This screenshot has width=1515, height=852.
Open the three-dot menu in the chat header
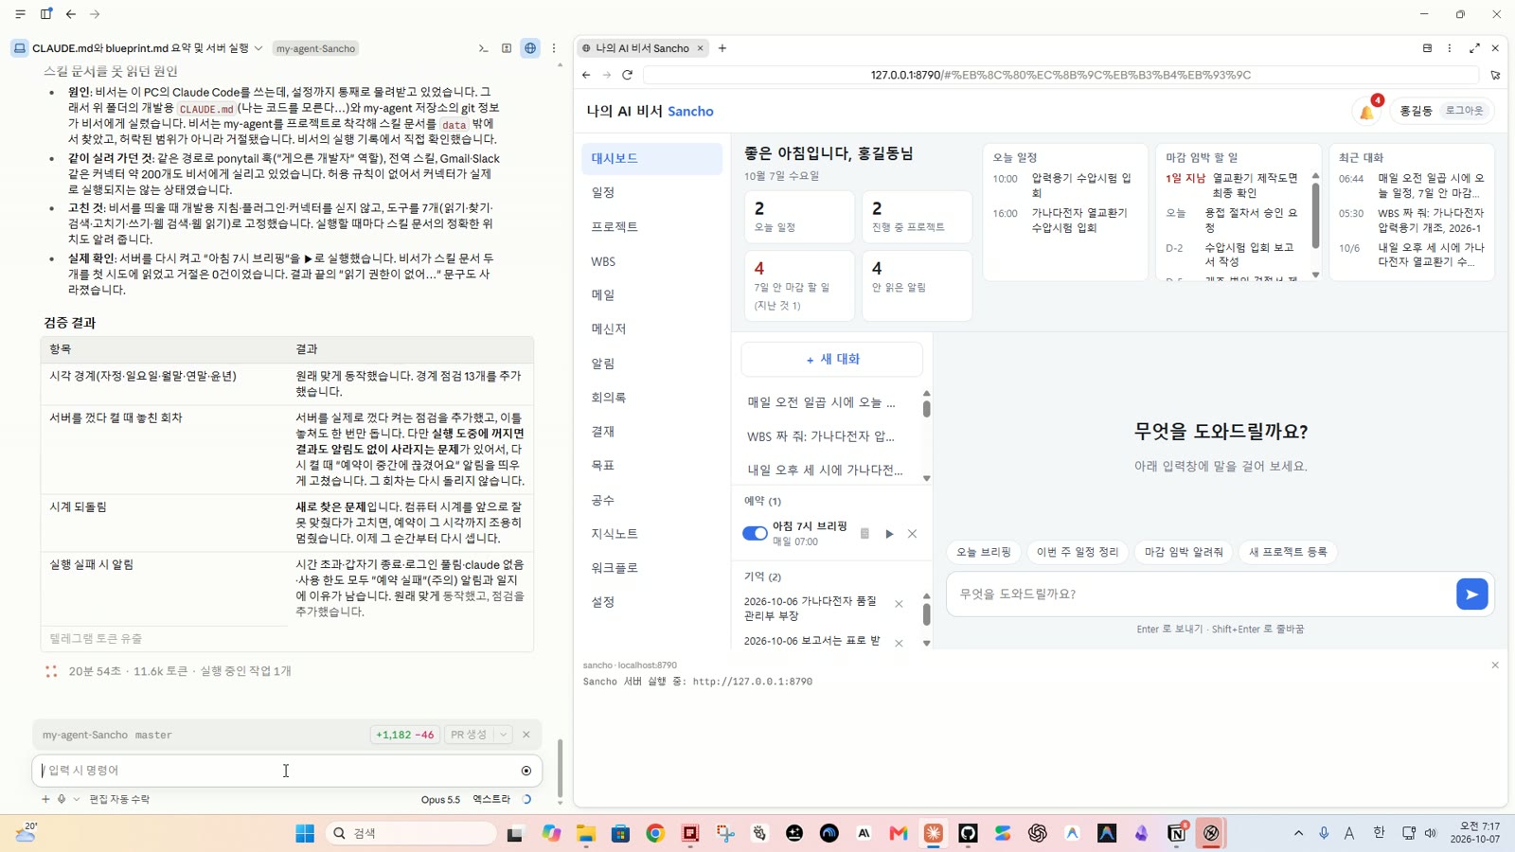(554, 48)
